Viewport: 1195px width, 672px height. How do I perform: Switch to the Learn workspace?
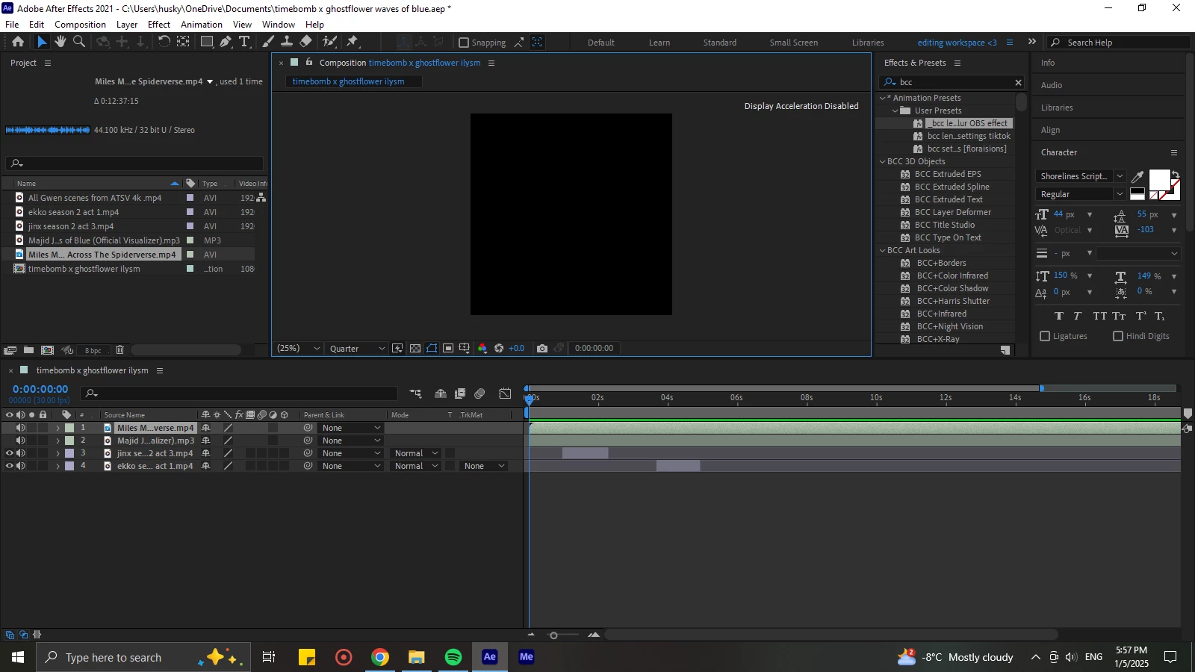[x=659, y=43]
